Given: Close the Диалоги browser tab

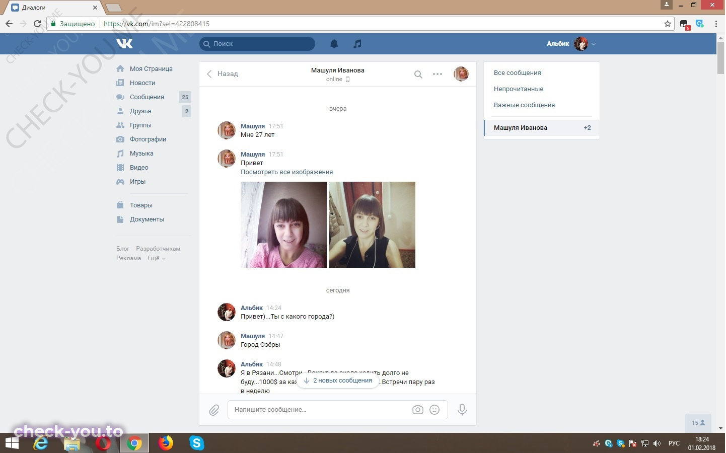Looking at the screenshot, I should [95, 8].
